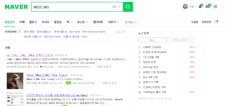Open news topic 코로나19 극복

point(151,82)
